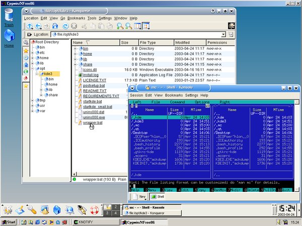Viewport: 302px width, 226px height.
Task: Reload the view in Konqueror toolbar
Action: point(65,26)
